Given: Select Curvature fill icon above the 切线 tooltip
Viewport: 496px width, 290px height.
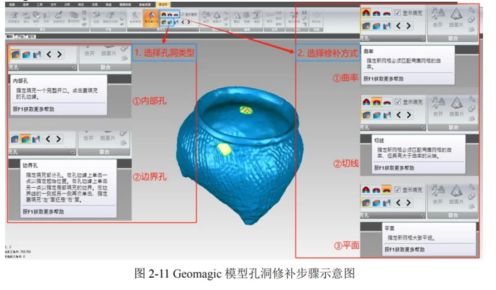Looking at the screenshot, I should [x=366, y=102].
